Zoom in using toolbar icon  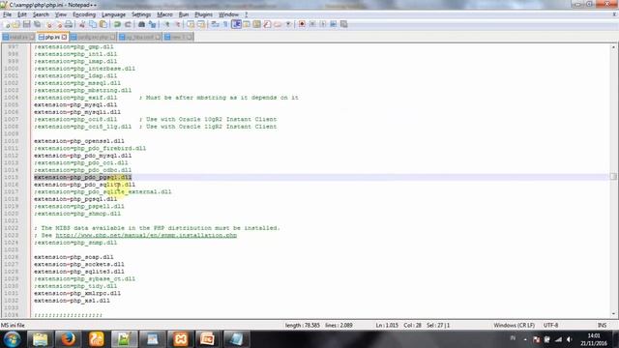166,24
